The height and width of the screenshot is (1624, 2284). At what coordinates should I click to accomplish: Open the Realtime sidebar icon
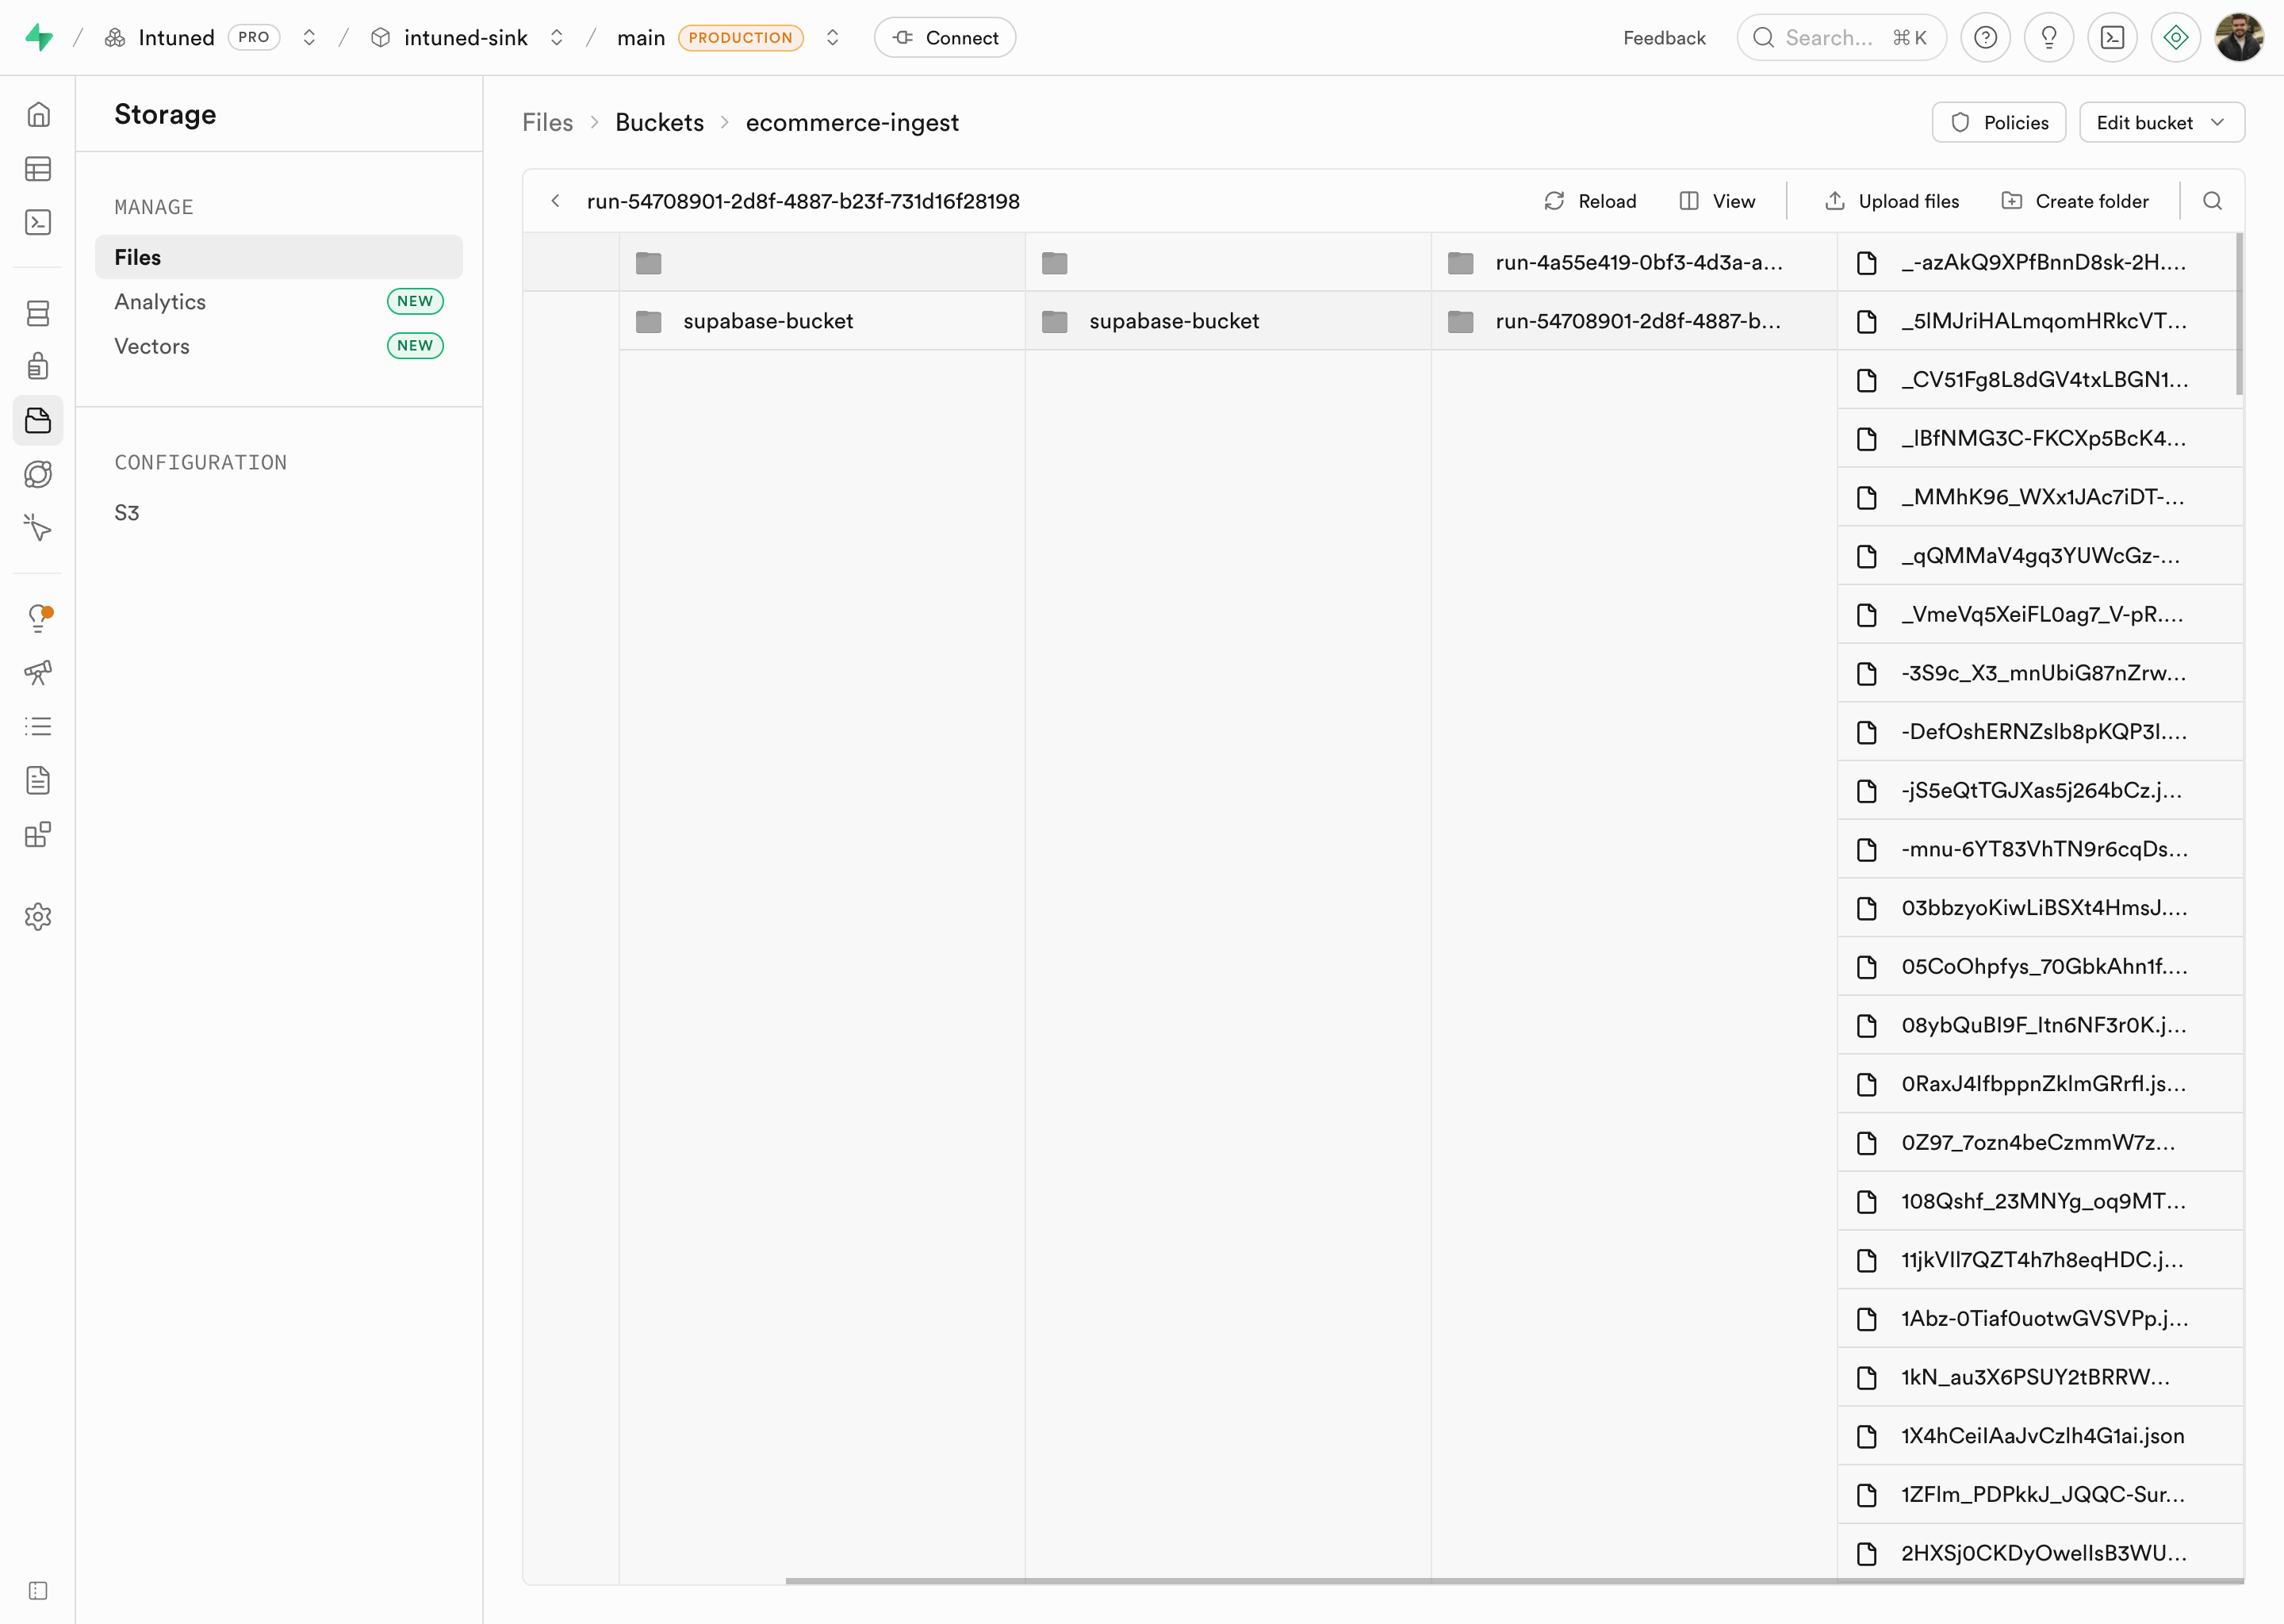pyautogui.click(x=38, y=527)
